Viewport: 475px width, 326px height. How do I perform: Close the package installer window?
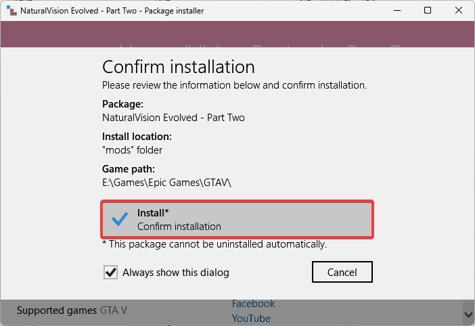point(459,11)
